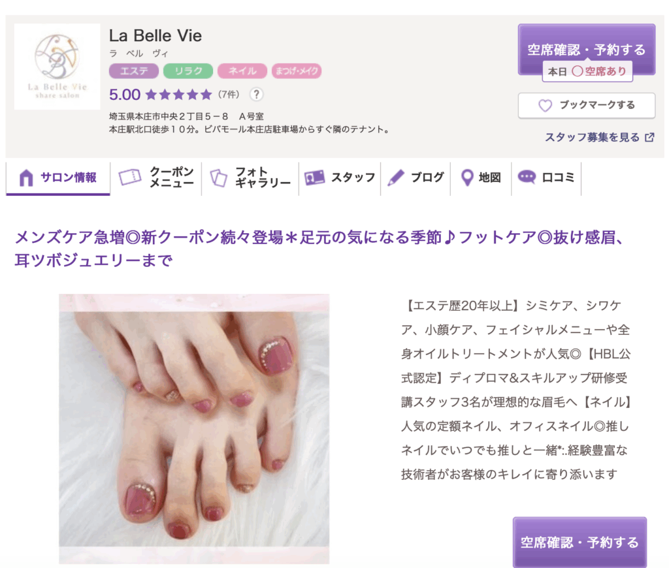This screenshot has height=568, width=669.
Task: Select the エステ category tag
Action: tap(133, 71)
